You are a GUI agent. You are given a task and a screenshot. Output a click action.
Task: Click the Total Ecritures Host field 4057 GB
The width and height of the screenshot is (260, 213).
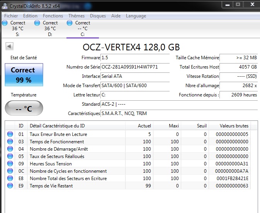(x=239, y=67)
